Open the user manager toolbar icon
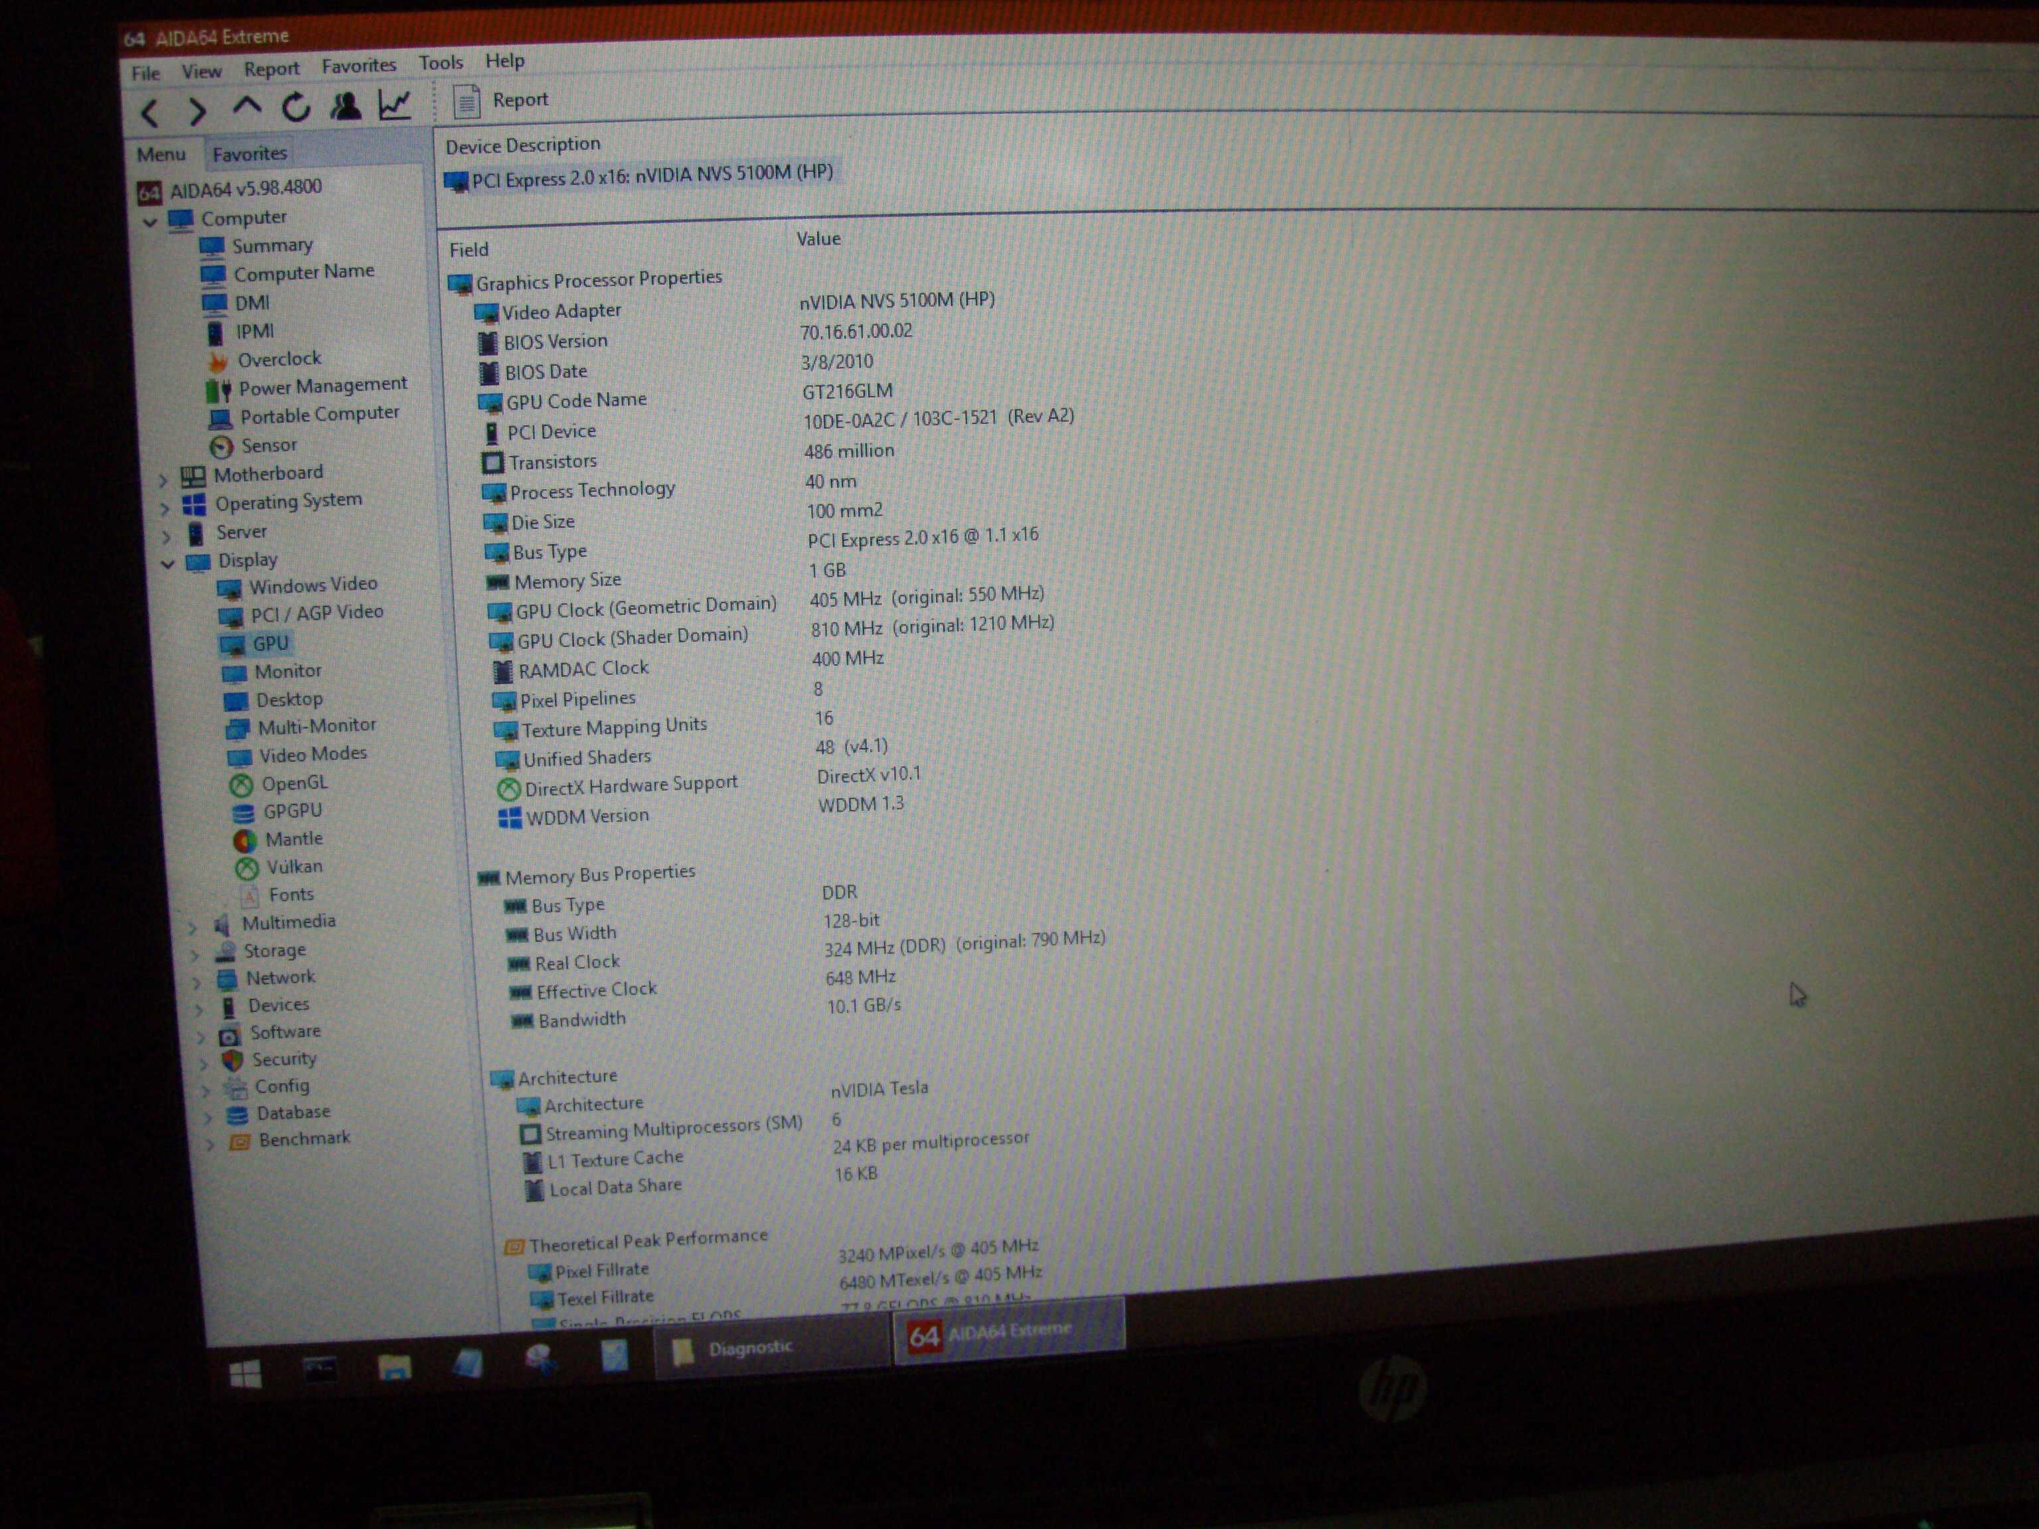Viewport: 2039px width, 1529px height. (x=344, y=106)
